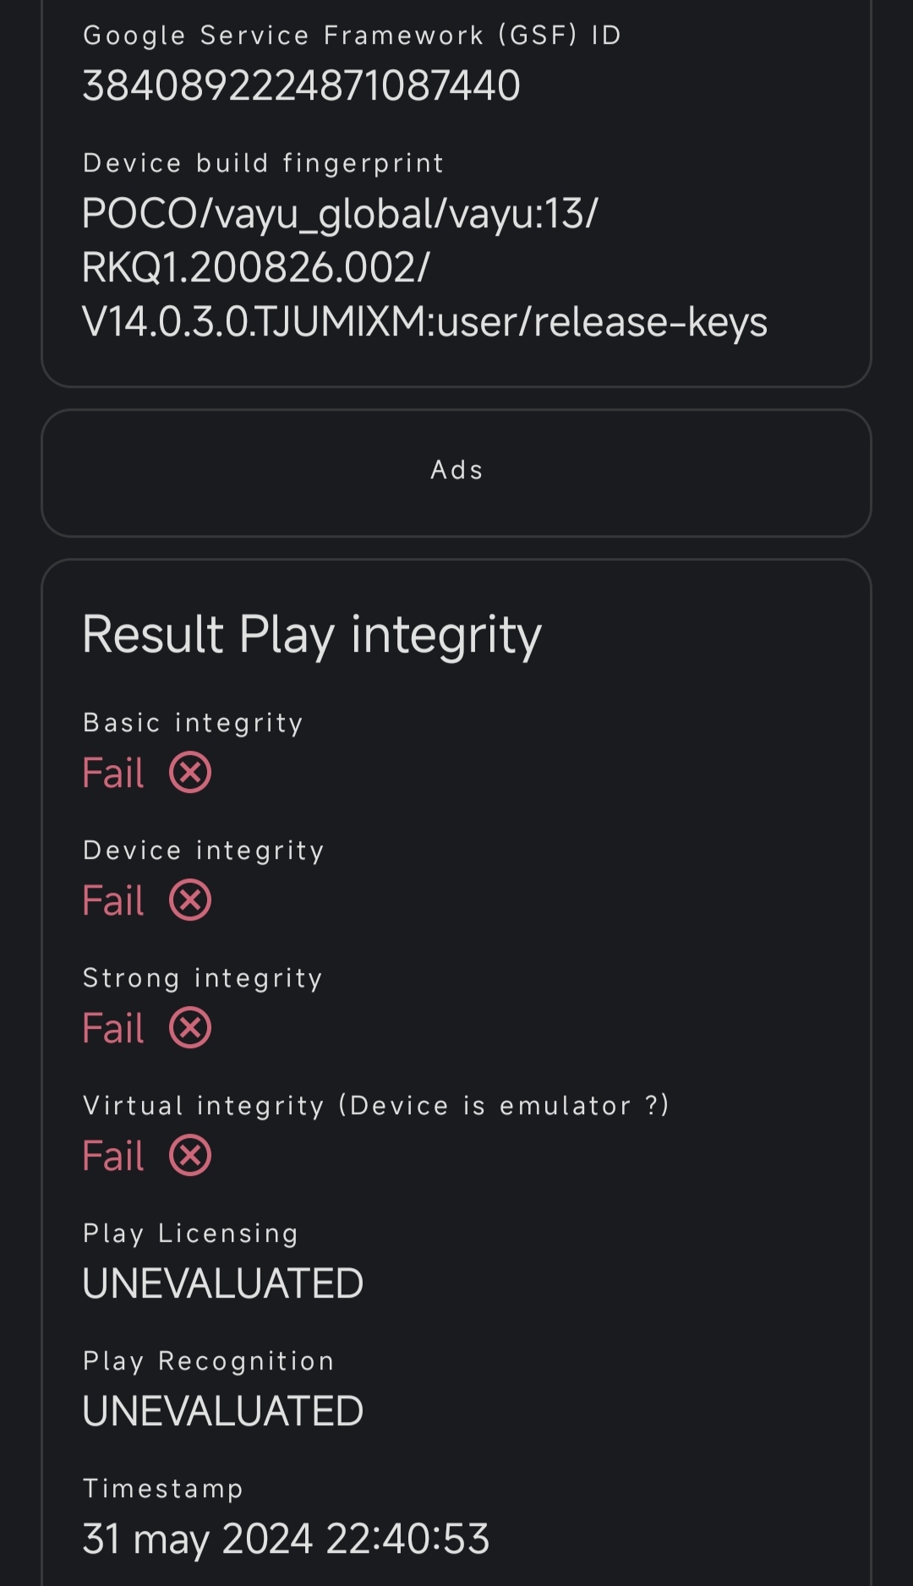This screenshot has width=913, height=1586.
Task: Tap the Result Play integrity heading
Action: point(312,635)
